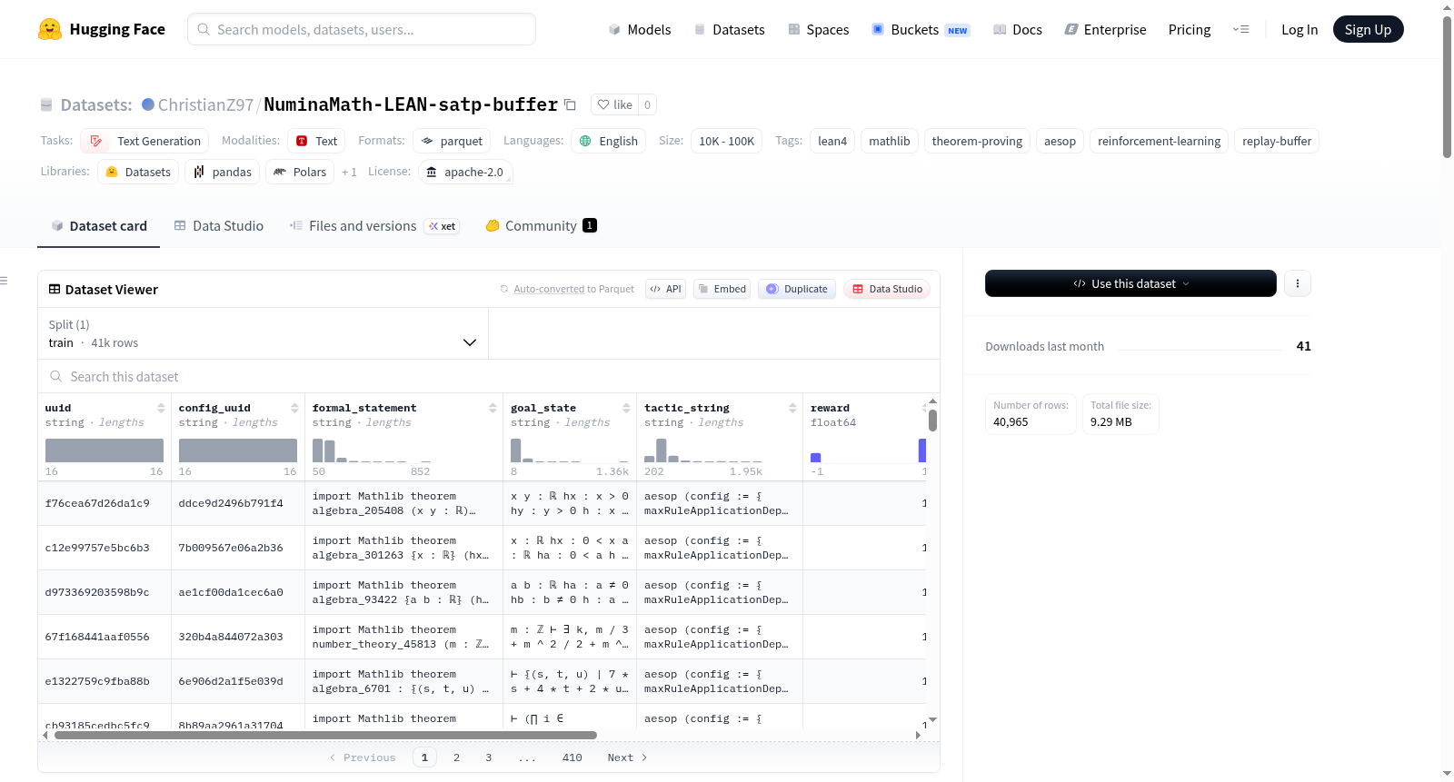Duplicate the dataset
The width and height of the screenshot is (1454, 782).
pos(797,289)
